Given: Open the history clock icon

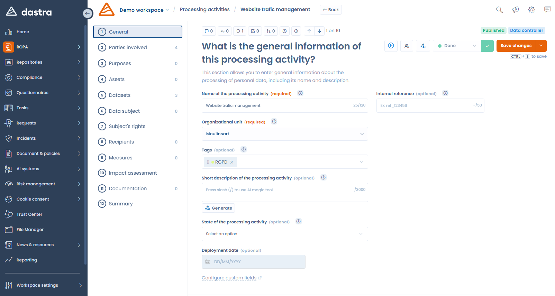Looking at the screenshot, I should click(284, 31).
